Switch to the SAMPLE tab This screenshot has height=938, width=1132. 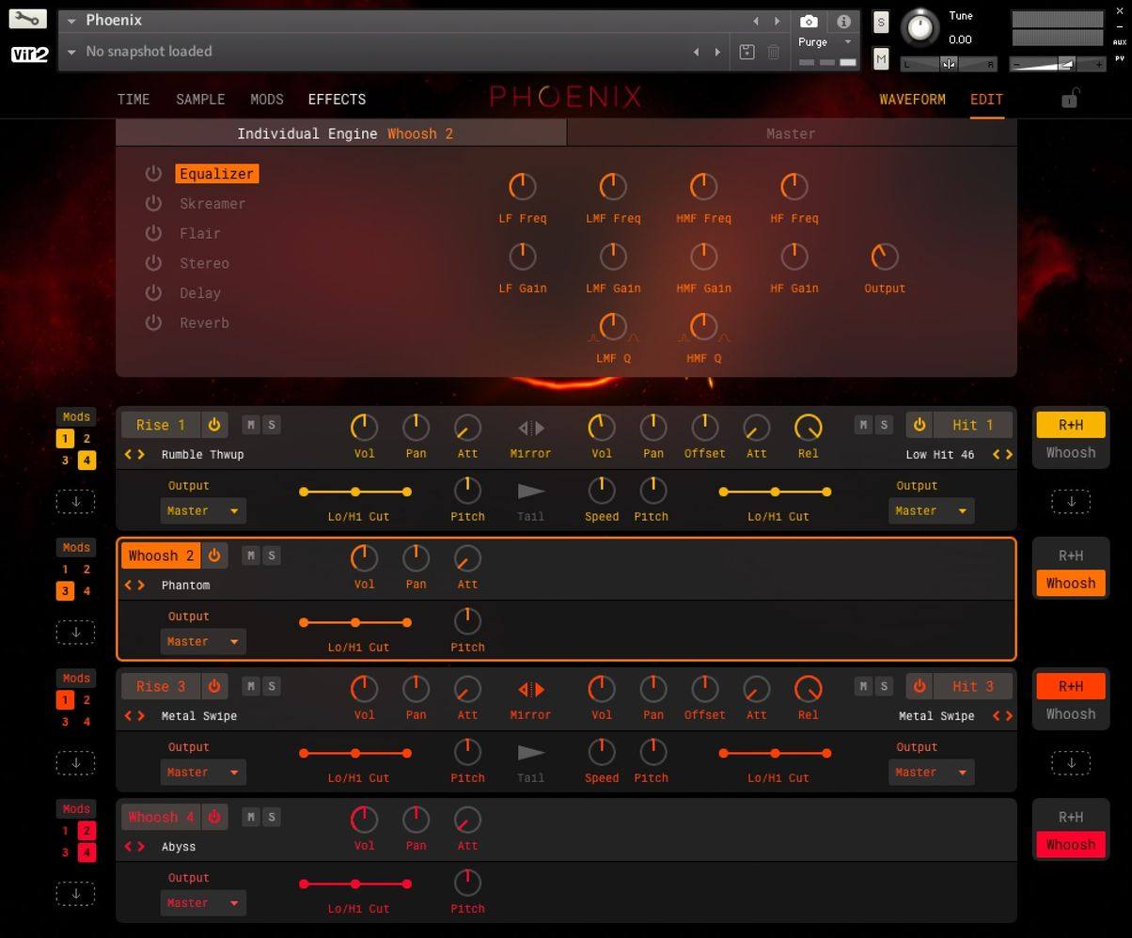click(x=199, y=99)
